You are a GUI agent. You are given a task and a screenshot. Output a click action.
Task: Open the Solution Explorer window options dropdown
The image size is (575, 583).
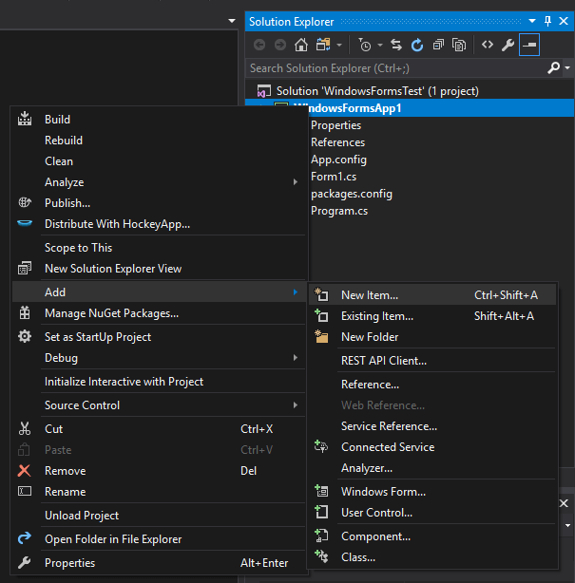[532, 21]
